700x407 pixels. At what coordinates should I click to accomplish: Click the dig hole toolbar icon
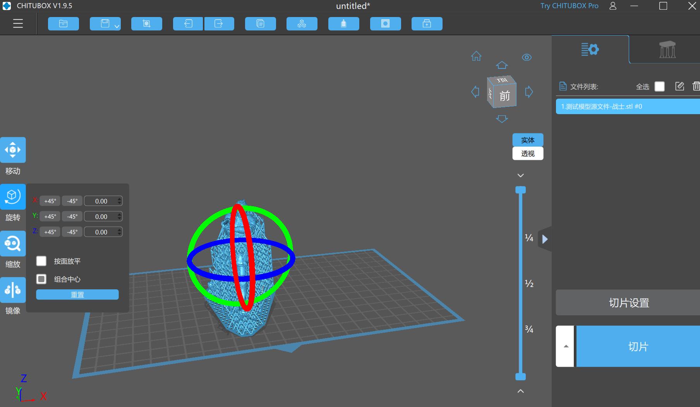click(385, 24)
